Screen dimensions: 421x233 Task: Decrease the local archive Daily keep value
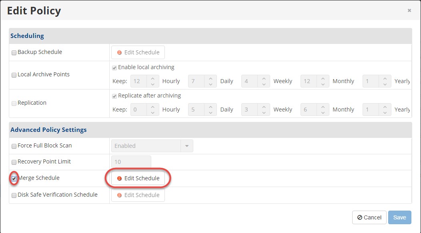pos(210,84)
